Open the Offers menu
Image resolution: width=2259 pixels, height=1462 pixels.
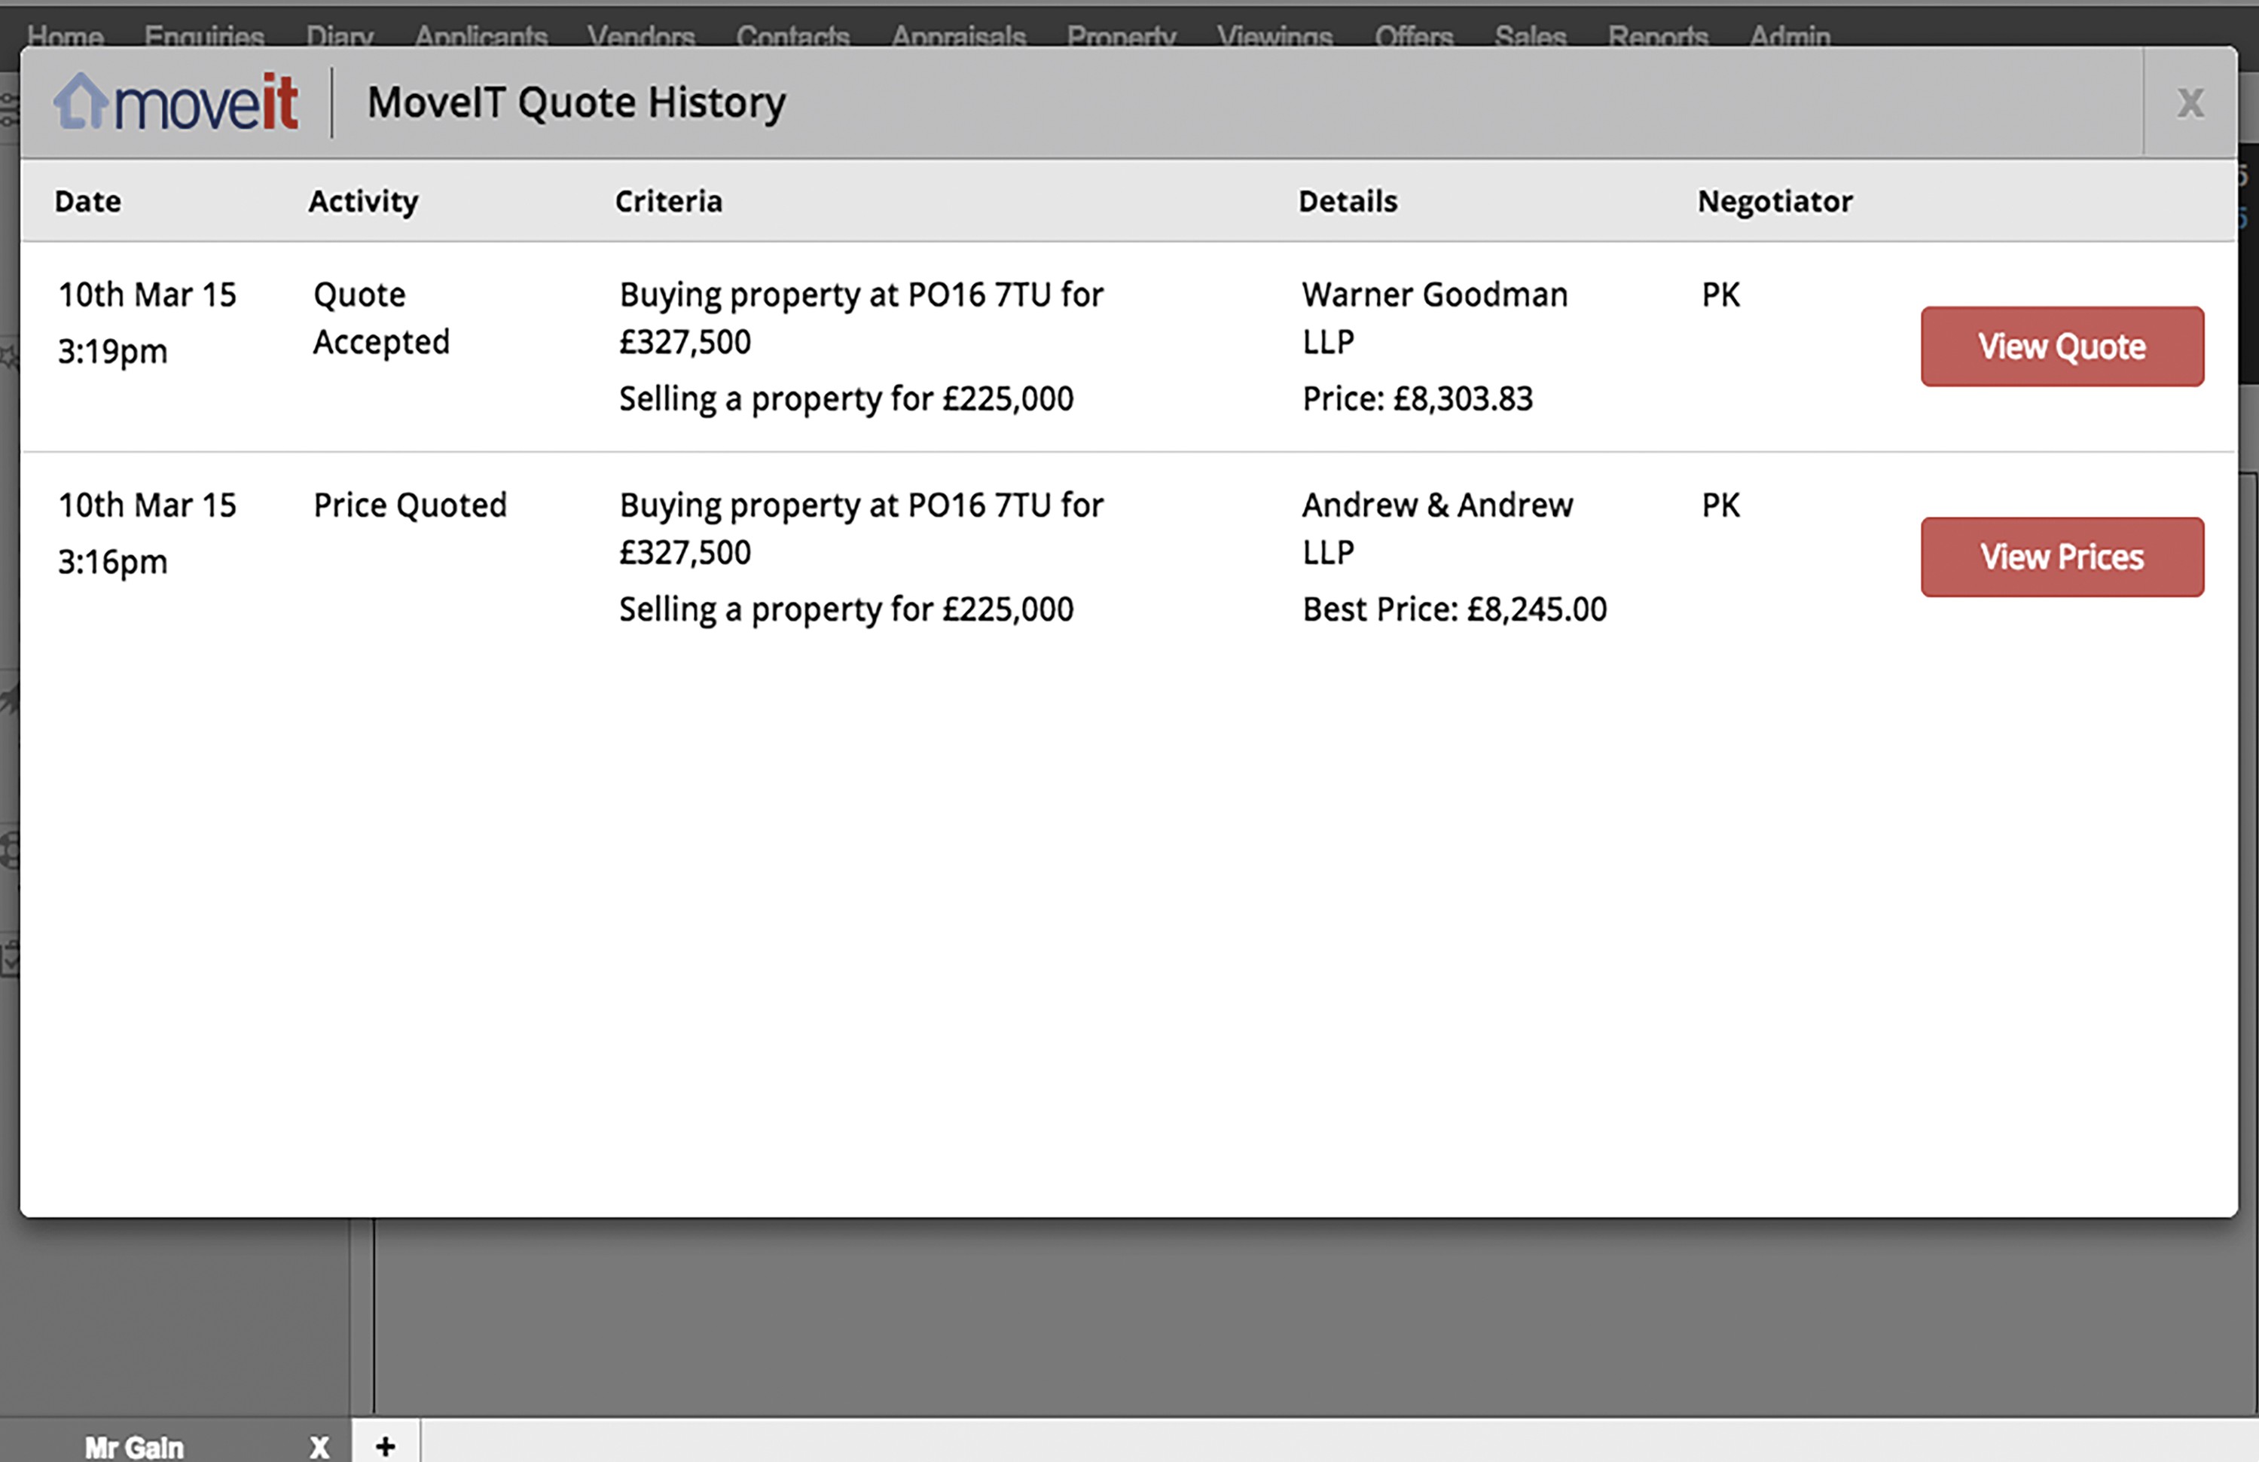(1413, 35)
